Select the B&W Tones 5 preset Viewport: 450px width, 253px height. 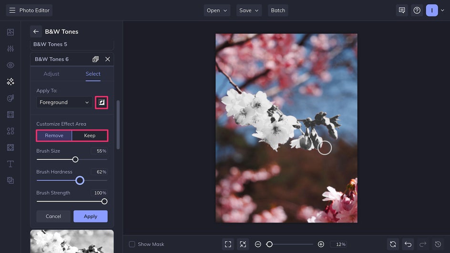click(72, 44)
